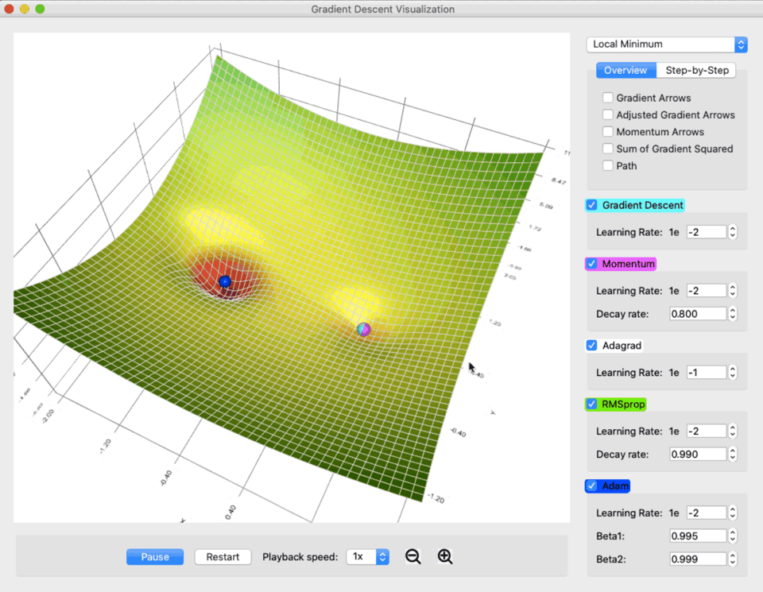Image resolution: width=763 pixels, height=592 pixels.
Task: Restart the gradient descent simulation
Action: (x=223, y=557)
